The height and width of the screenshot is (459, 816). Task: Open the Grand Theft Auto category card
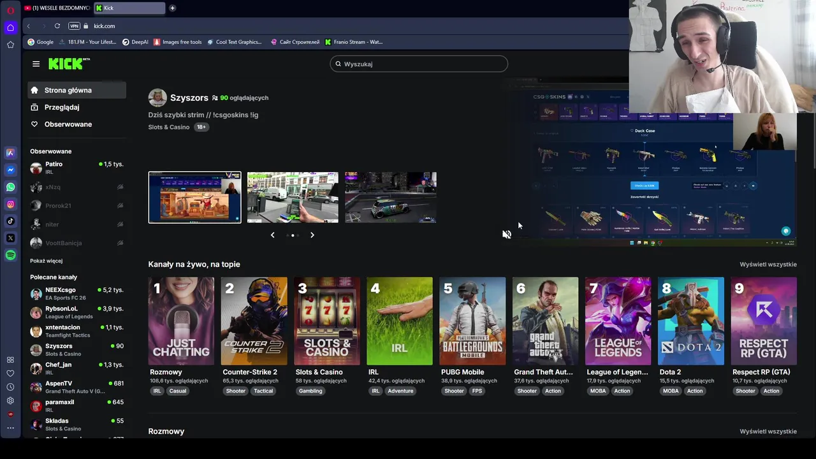point(545,321)
